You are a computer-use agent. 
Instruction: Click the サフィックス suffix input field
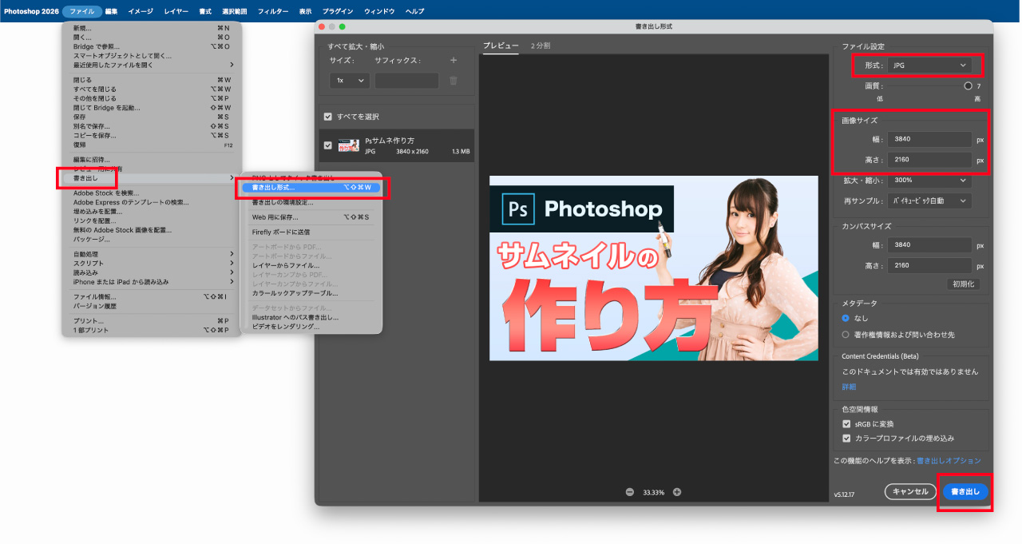[406, 81]
